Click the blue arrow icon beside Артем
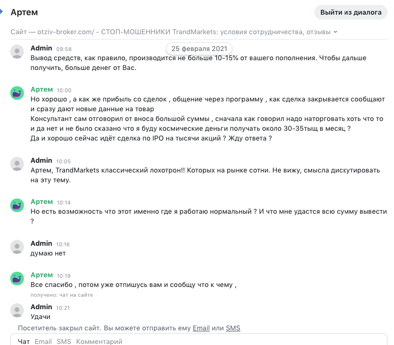Viewport: 394px width, 345px height. click(1, 11)
